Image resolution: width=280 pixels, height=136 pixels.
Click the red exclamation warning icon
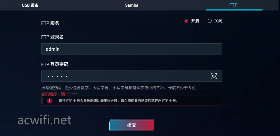[50, 101]
